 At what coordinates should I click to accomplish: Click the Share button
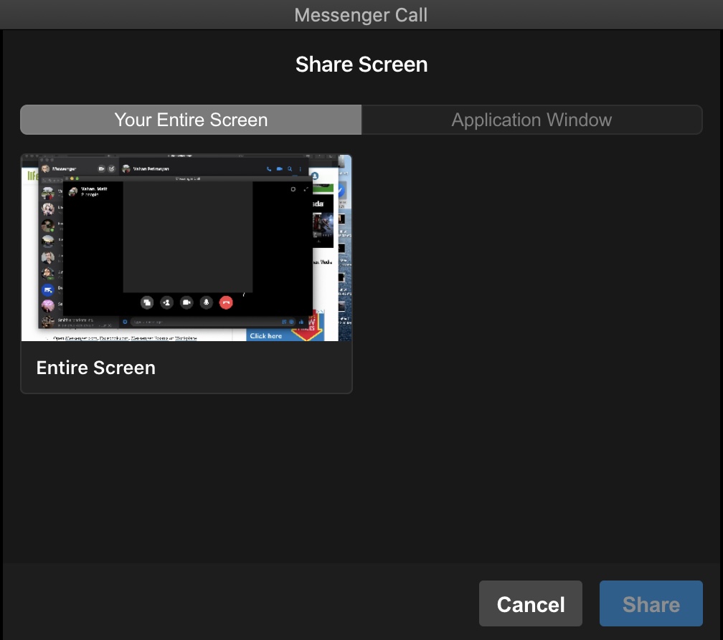pyautogui.click(x=650, y=603)
